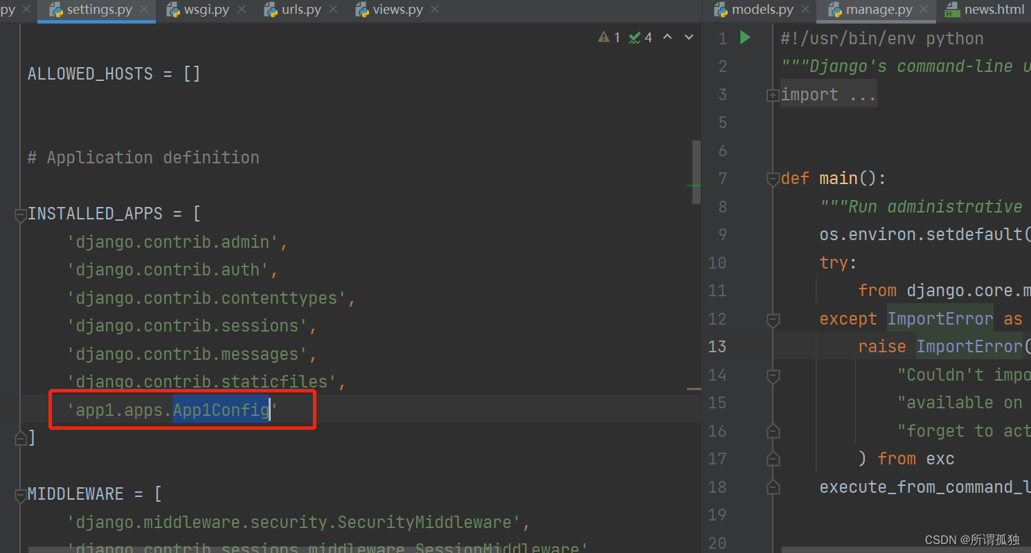Viewport: 1031px width, 553px height.
Task: Click the execute_from_command_line line
Action: (x=925, y=487)
